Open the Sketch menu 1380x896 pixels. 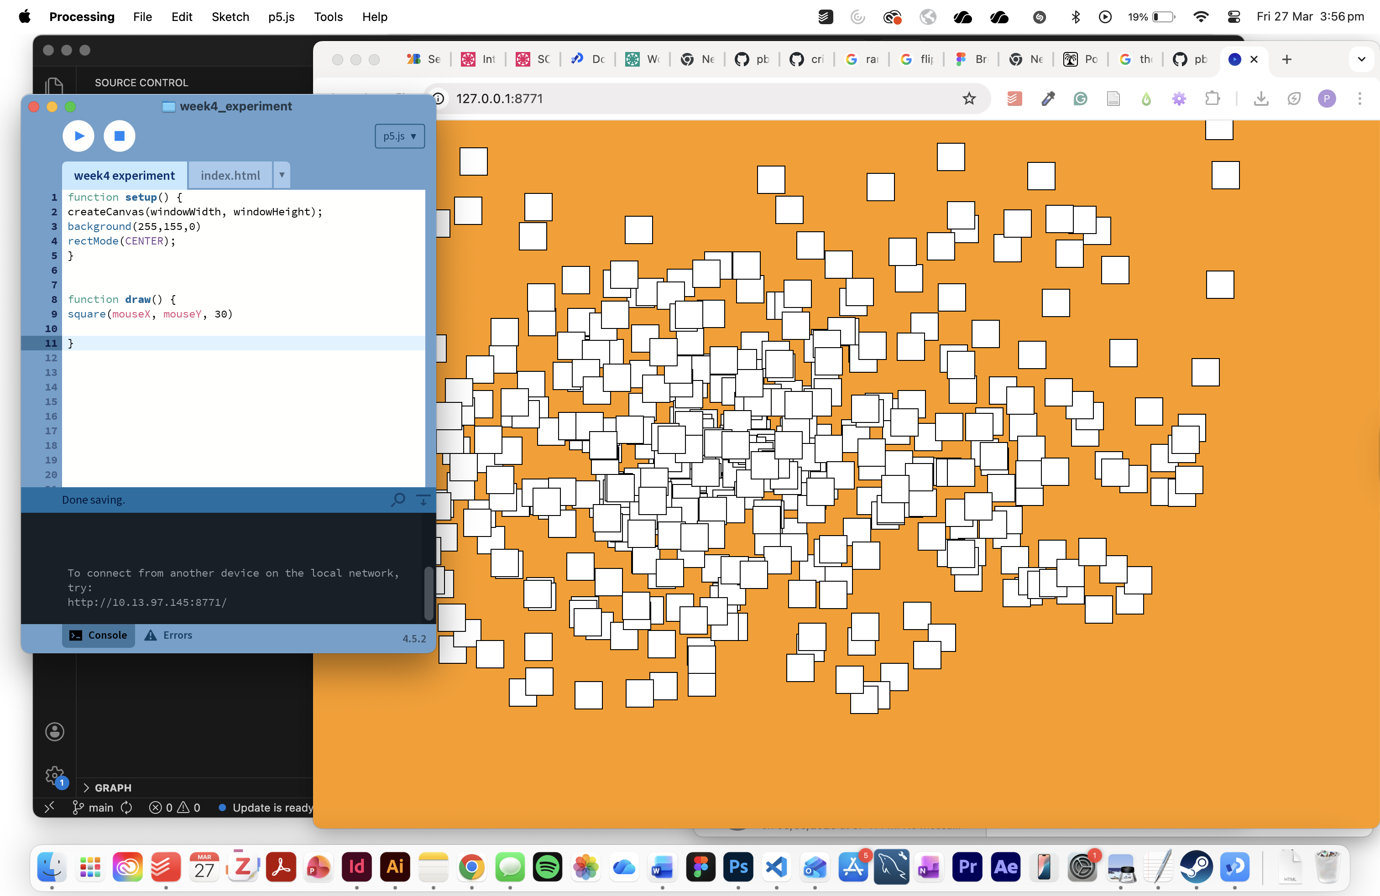click(x=230, y=17)
